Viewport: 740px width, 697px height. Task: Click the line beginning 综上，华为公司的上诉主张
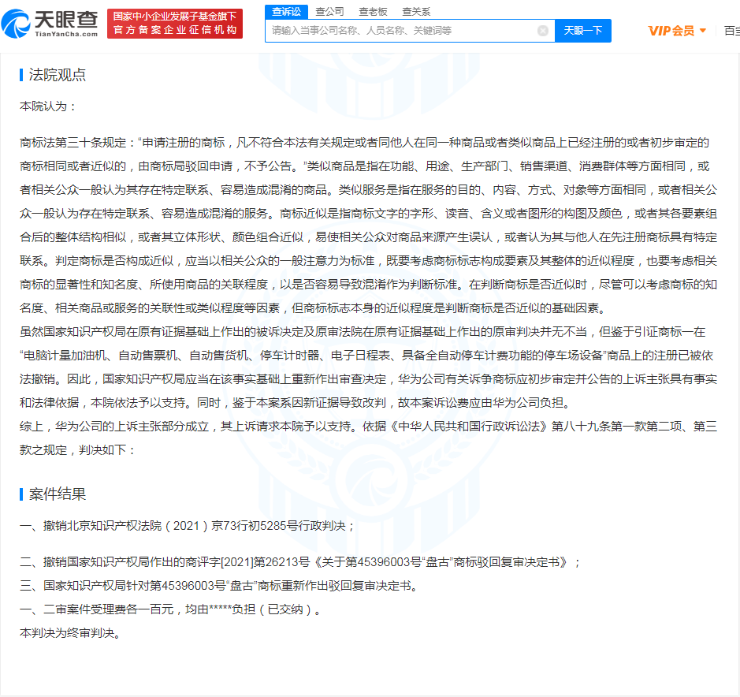368,427
